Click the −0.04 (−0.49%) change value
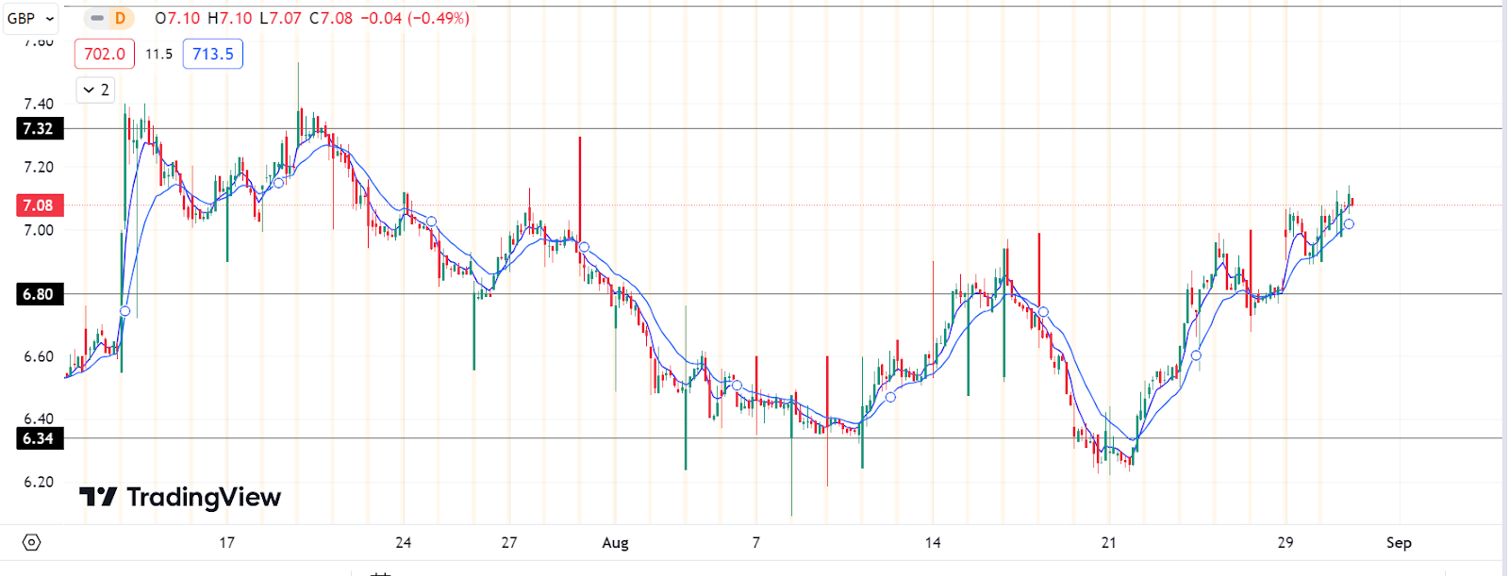Viewport: 1509px width, 576px height. coord(415,18)
